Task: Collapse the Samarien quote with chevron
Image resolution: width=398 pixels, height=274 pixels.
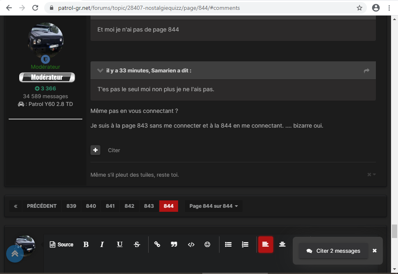Action: click(100, 70)
